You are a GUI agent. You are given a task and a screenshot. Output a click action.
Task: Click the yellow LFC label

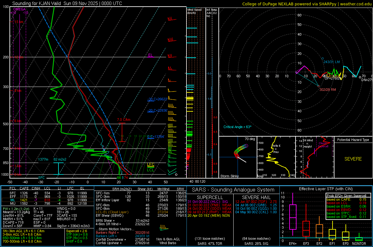[151, 164]
